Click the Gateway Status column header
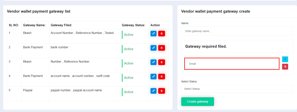Image resolution: width=297 pixels, height=112 pixels. click(133, 25)
